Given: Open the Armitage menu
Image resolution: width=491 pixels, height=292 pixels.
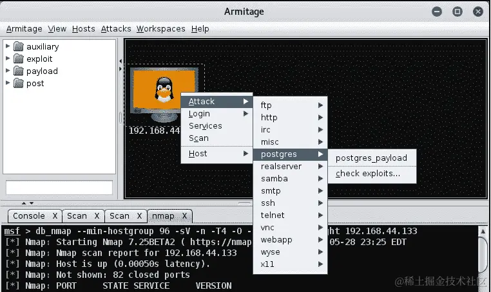Looking at the screenshot, I should click(24, 29).
